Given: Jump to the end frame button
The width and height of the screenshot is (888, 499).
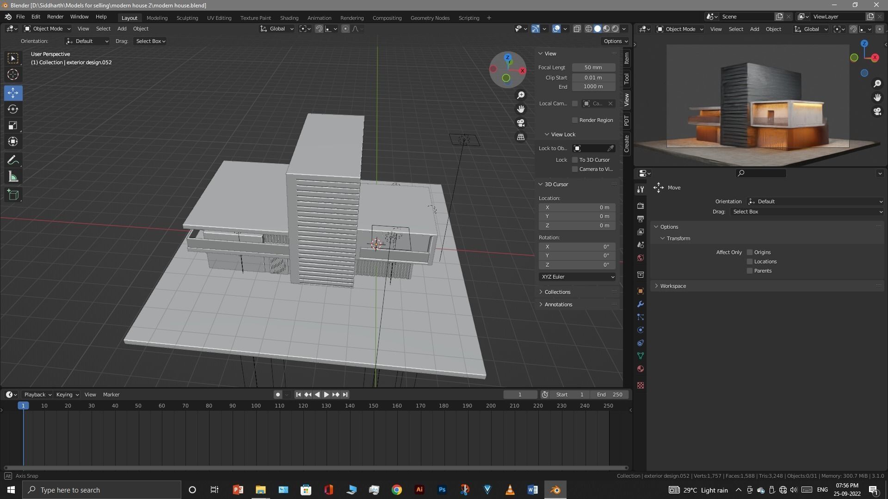Looking at the screenshot, I should [345, 395].
